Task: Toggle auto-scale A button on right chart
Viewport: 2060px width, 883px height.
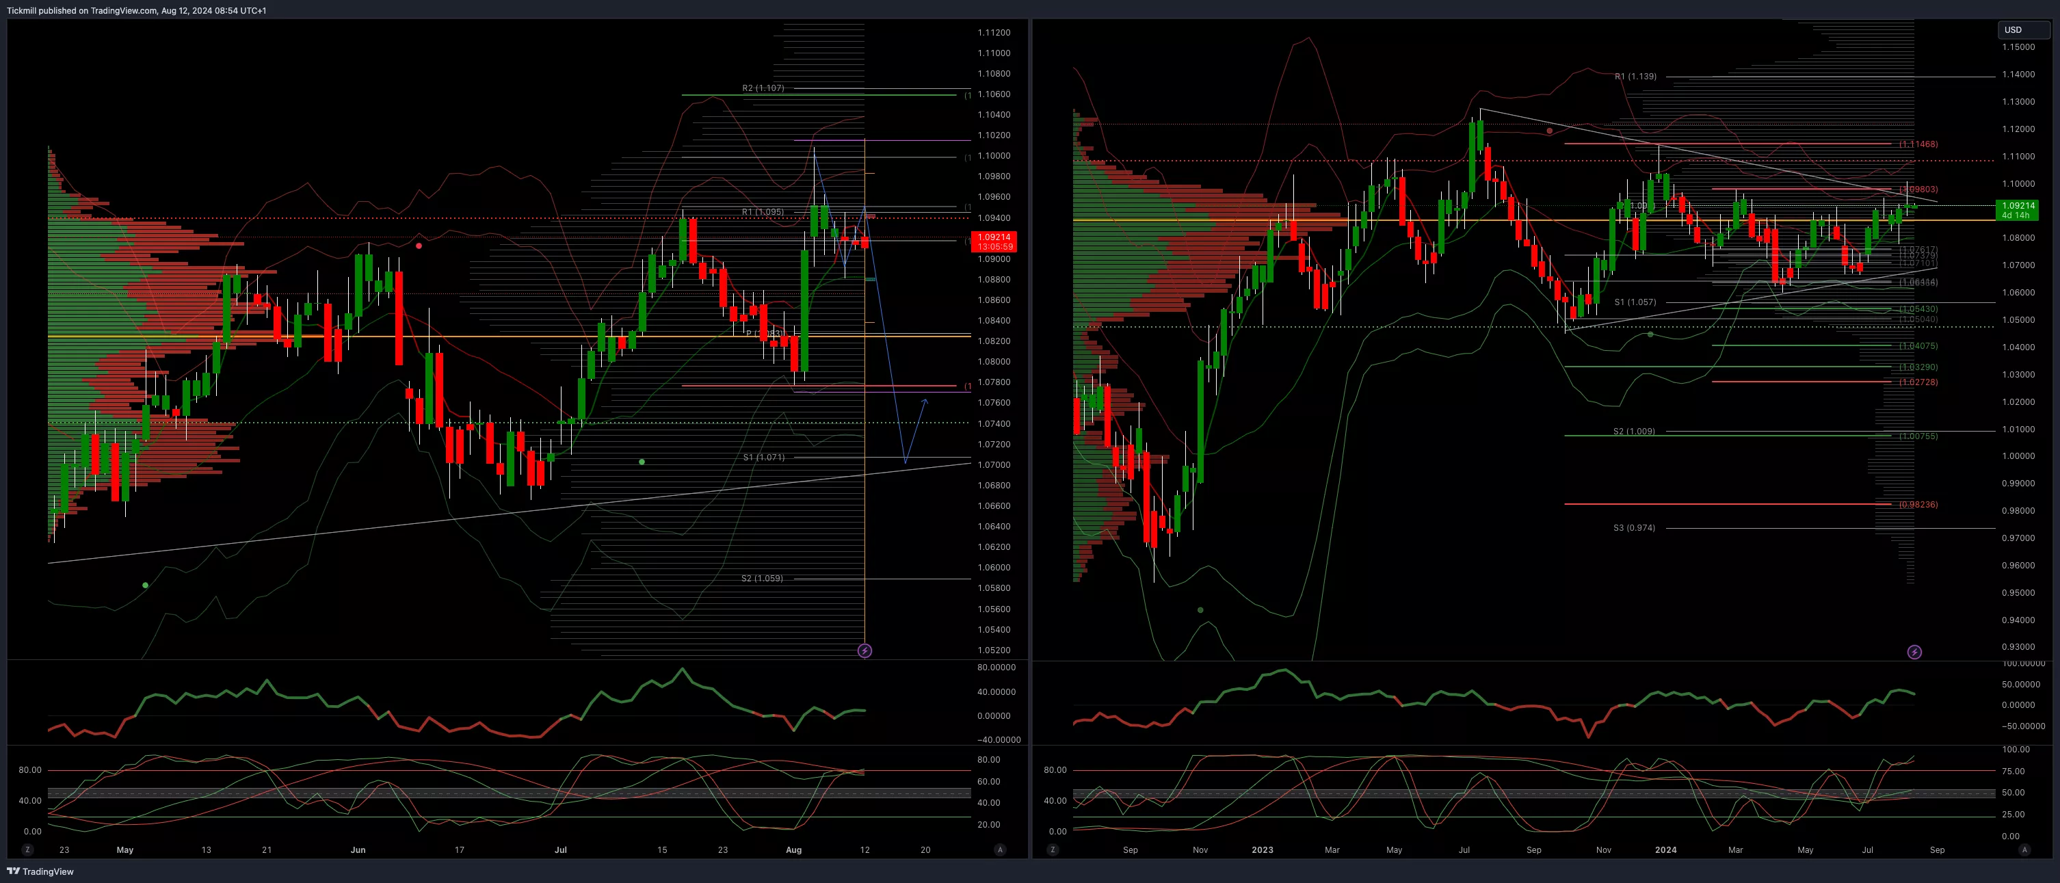Action: [2025, 849]
